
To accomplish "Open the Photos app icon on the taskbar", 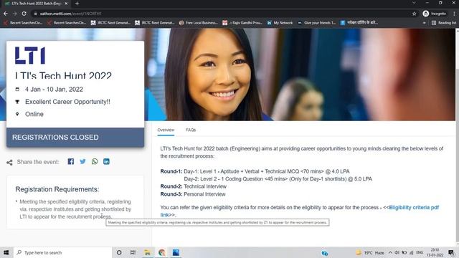I will (176, 252).
